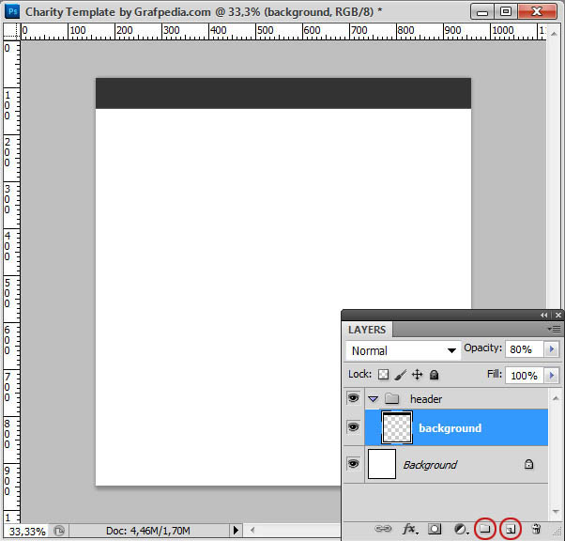Click the link layers icon
The height and width of the screenshot is (541, 565).
(383, 529)
